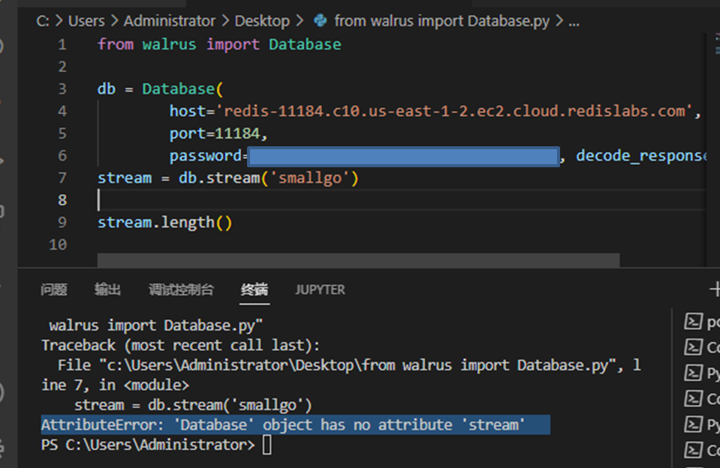720x468 pixels.
Task: Click the terminal line 'stream = db.stream('smallgo')'
Action: 193,406
